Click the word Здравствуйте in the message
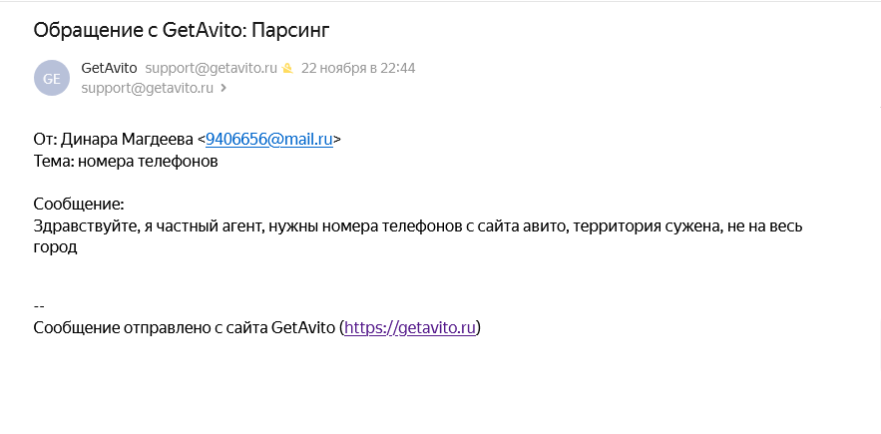Screen dimensions: 881x434 (x=84, y=225)
